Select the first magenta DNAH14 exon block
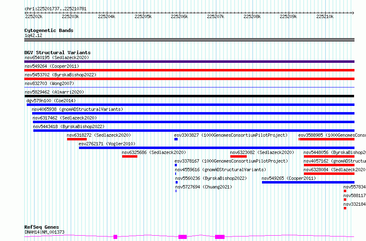The image size is (366, 241). pyautogui.click(x=115, y=237)
